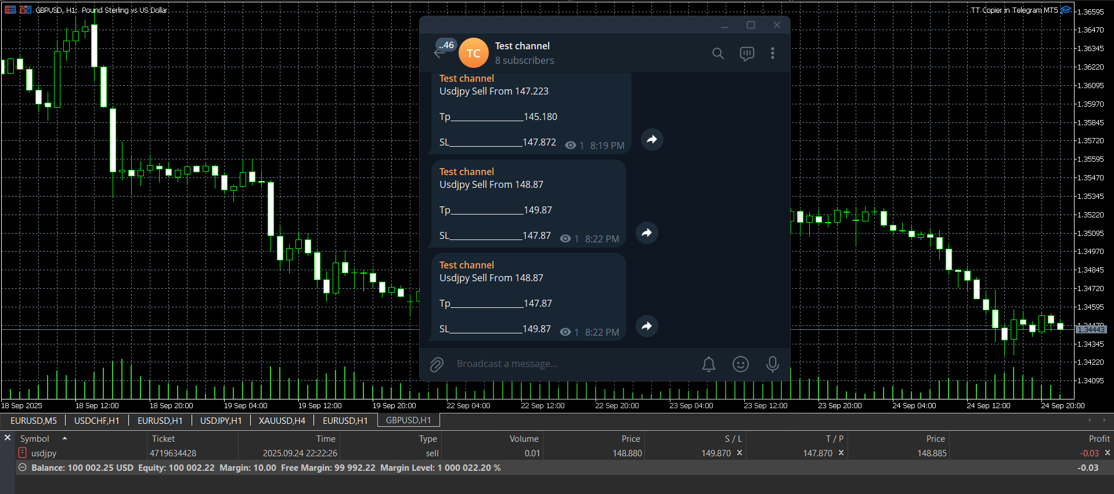1114x494 pixels.
Task: Open the channel discussion comments icon
Action: click(747, 53)
